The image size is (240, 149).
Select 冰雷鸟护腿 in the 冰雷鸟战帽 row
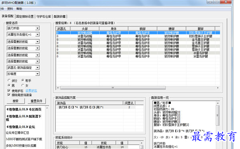pyautogui.click(x=201, y=56)
